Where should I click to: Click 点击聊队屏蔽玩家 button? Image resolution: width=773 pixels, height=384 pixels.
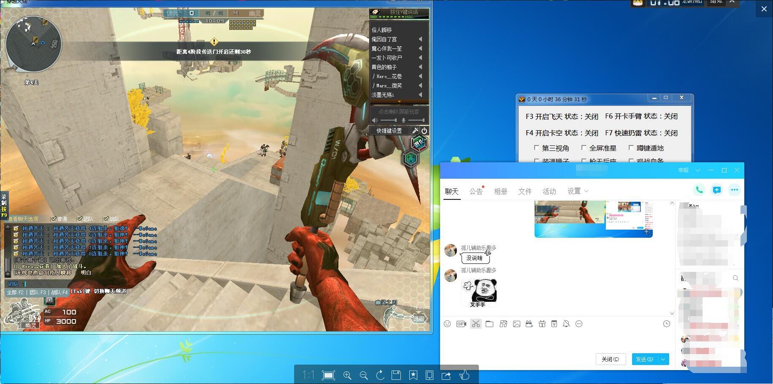tap(399, 112)
